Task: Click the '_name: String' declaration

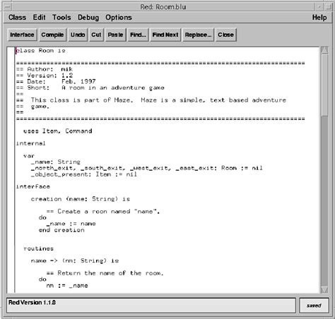Action: [56, 162]
